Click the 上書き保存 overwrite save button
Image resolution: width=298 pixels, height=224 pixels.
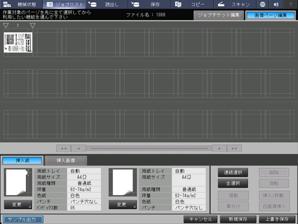coord(277,219)
